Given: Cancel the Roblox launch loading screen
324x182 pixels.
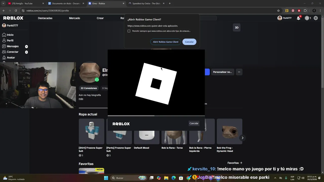Looking at the screenshot, I should (194, 123).
